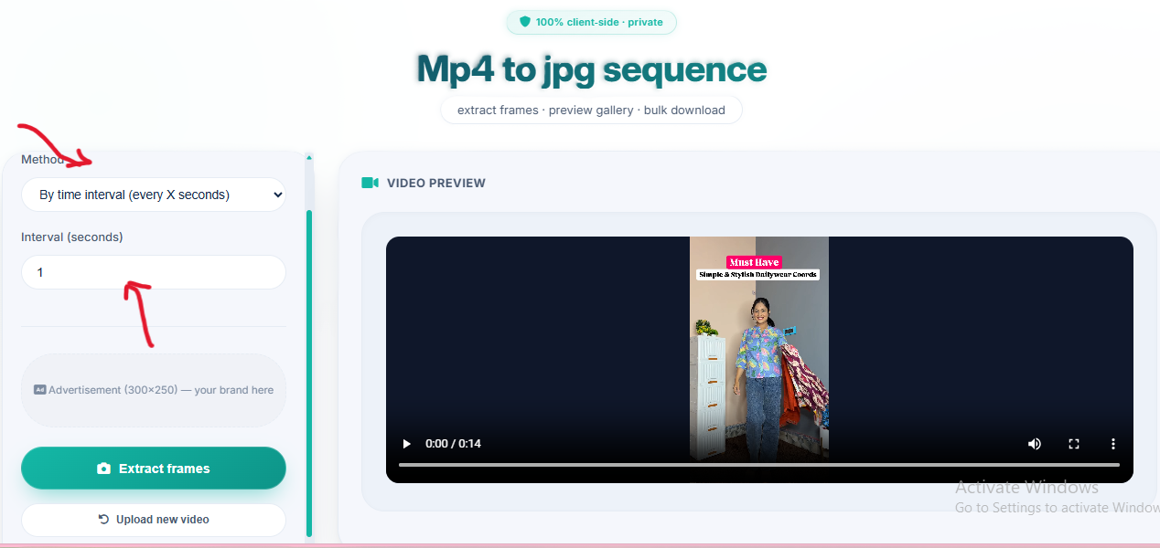Play the video preview
The image size is (1160, 548).
[x=406, y=443]
